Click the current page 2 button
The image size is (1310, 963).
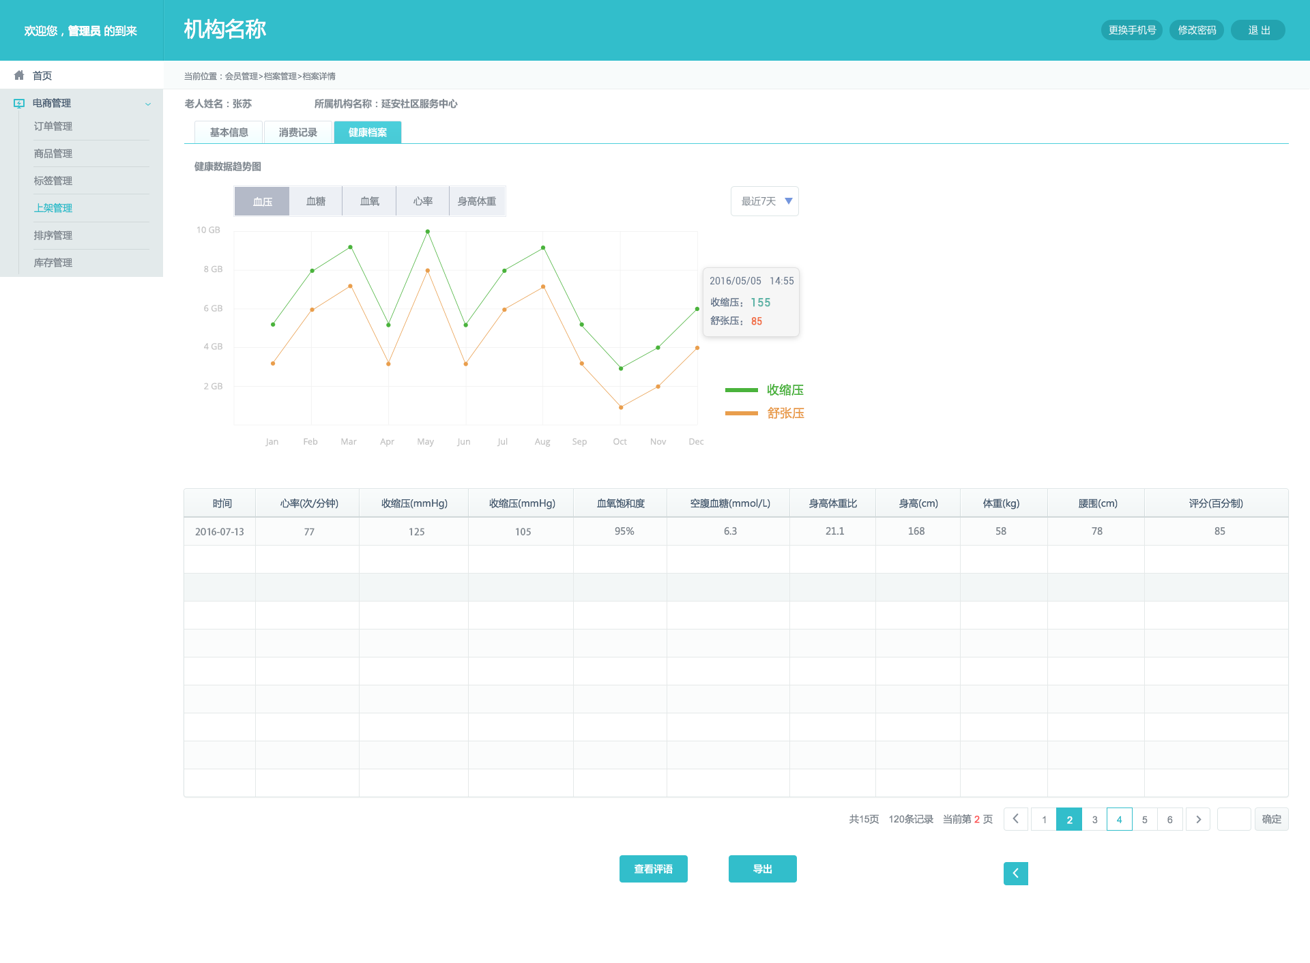pyautogui.click(x=1069, y=819)
